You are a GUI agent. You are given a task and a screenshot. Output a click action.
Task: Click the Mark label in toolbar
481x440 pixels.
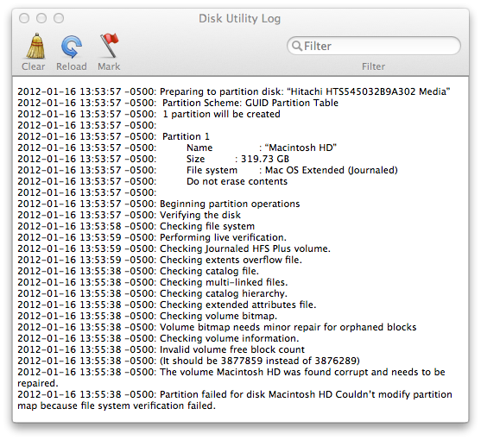(x=109, y=66)
